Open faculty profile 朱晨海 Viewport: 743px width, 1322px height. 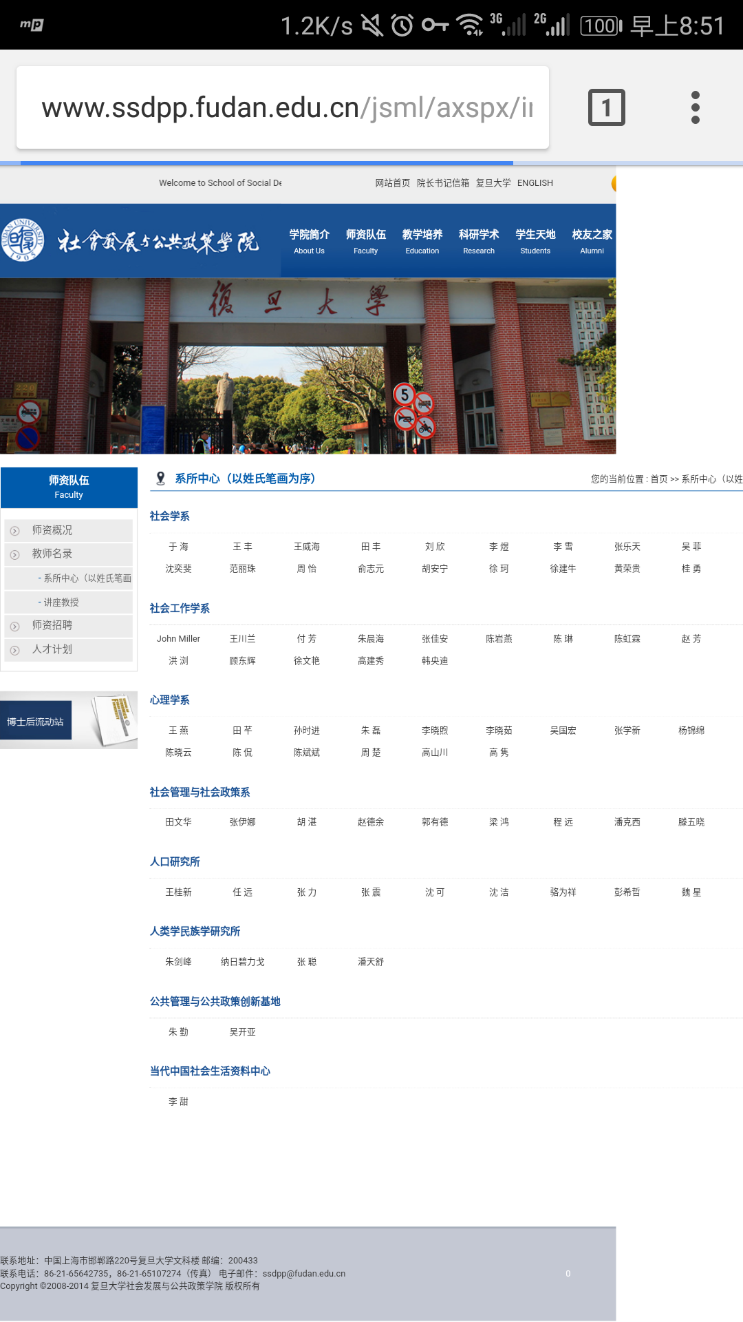pos(371,639)
